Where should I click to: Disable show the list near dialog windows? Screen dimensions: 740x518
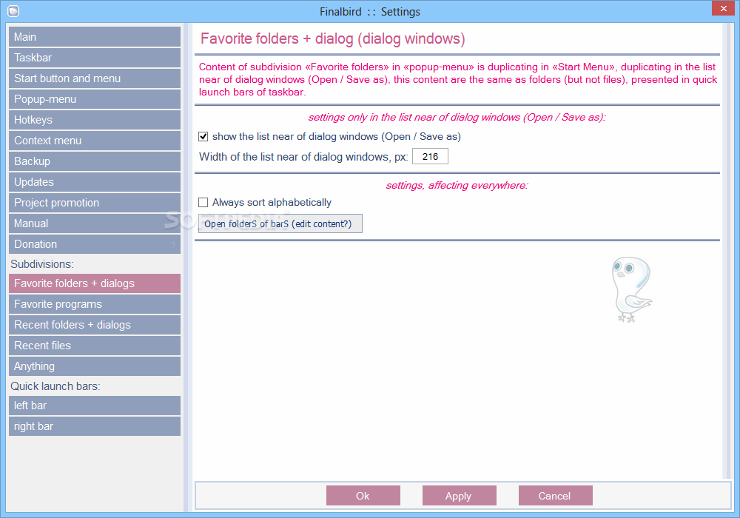[203, 137]
